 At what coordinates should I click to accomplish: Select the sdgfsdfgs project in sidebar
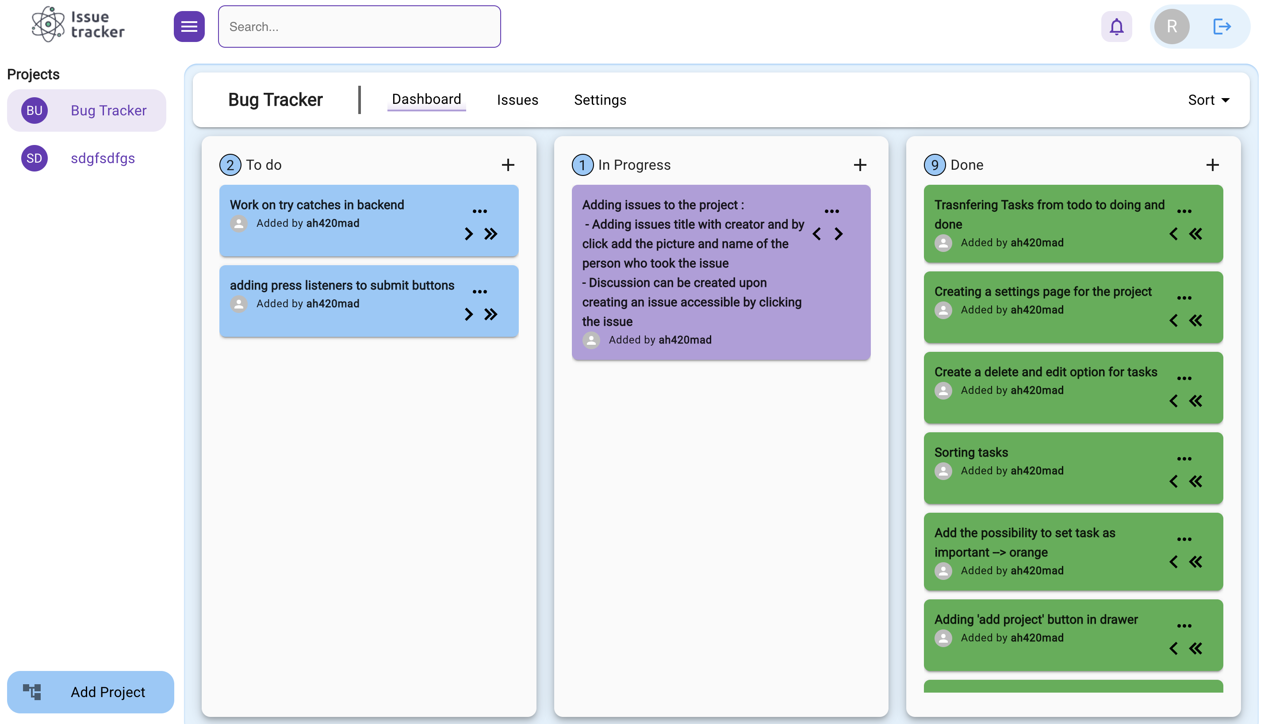pyautogui.click(x=103, y=158)
